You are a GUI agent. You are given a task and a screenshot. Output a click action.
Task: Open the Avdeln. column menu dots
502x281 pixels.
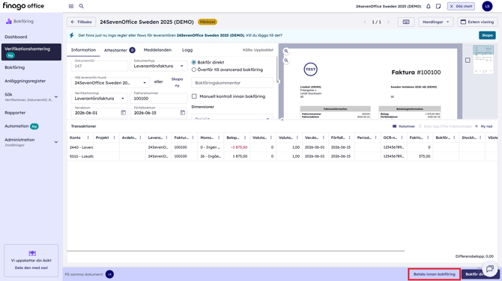(x=140, y=138)
